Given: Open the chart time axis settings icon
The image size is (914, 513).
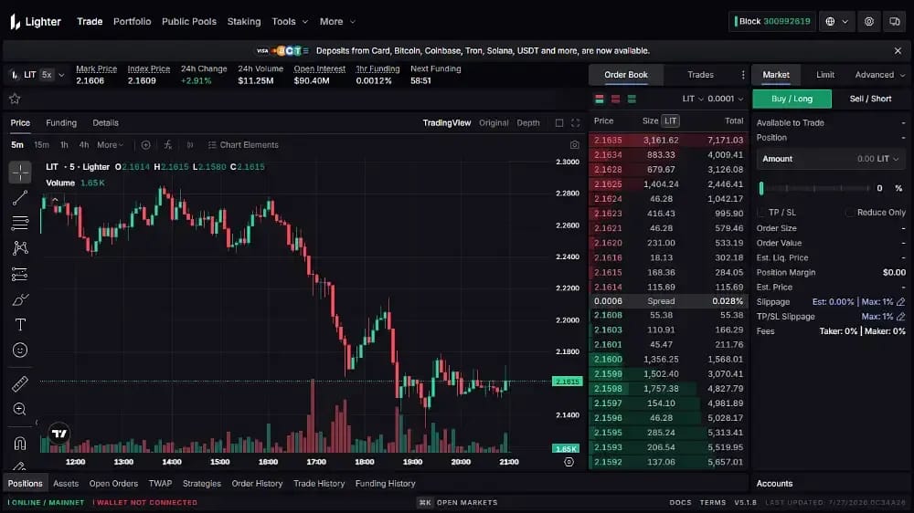Looking at the screenshot, I should click(569, 462).
